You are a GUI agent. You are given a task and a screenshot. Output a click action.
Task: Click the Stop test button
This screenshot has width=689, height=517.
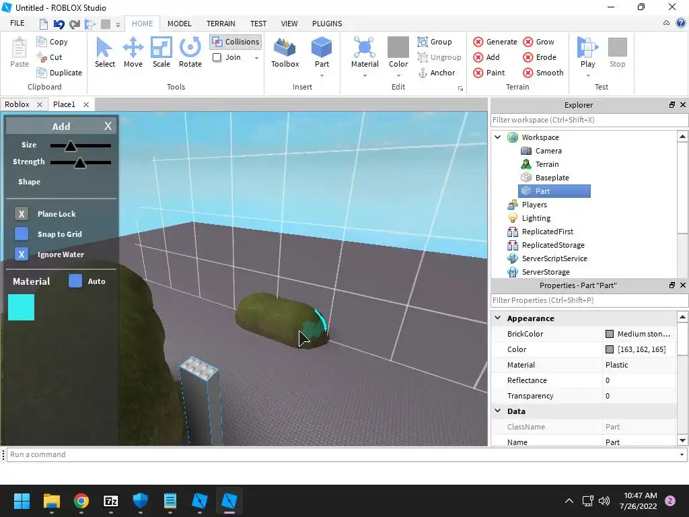(618, 53)
